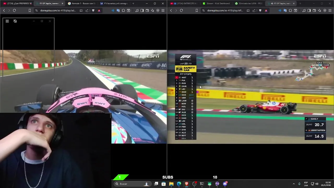Open Extensions puzzle icon in left window
Screen dimensions: 334x188
pos(123,10)
